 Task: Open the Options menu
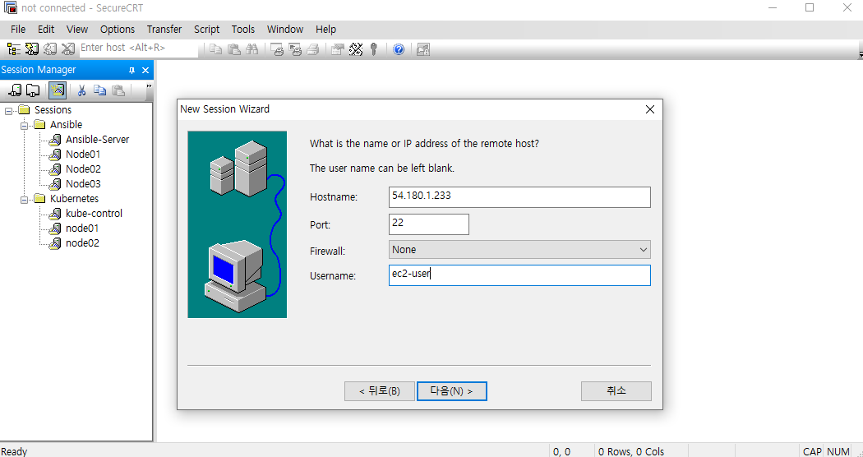click(x=118, y=30)
